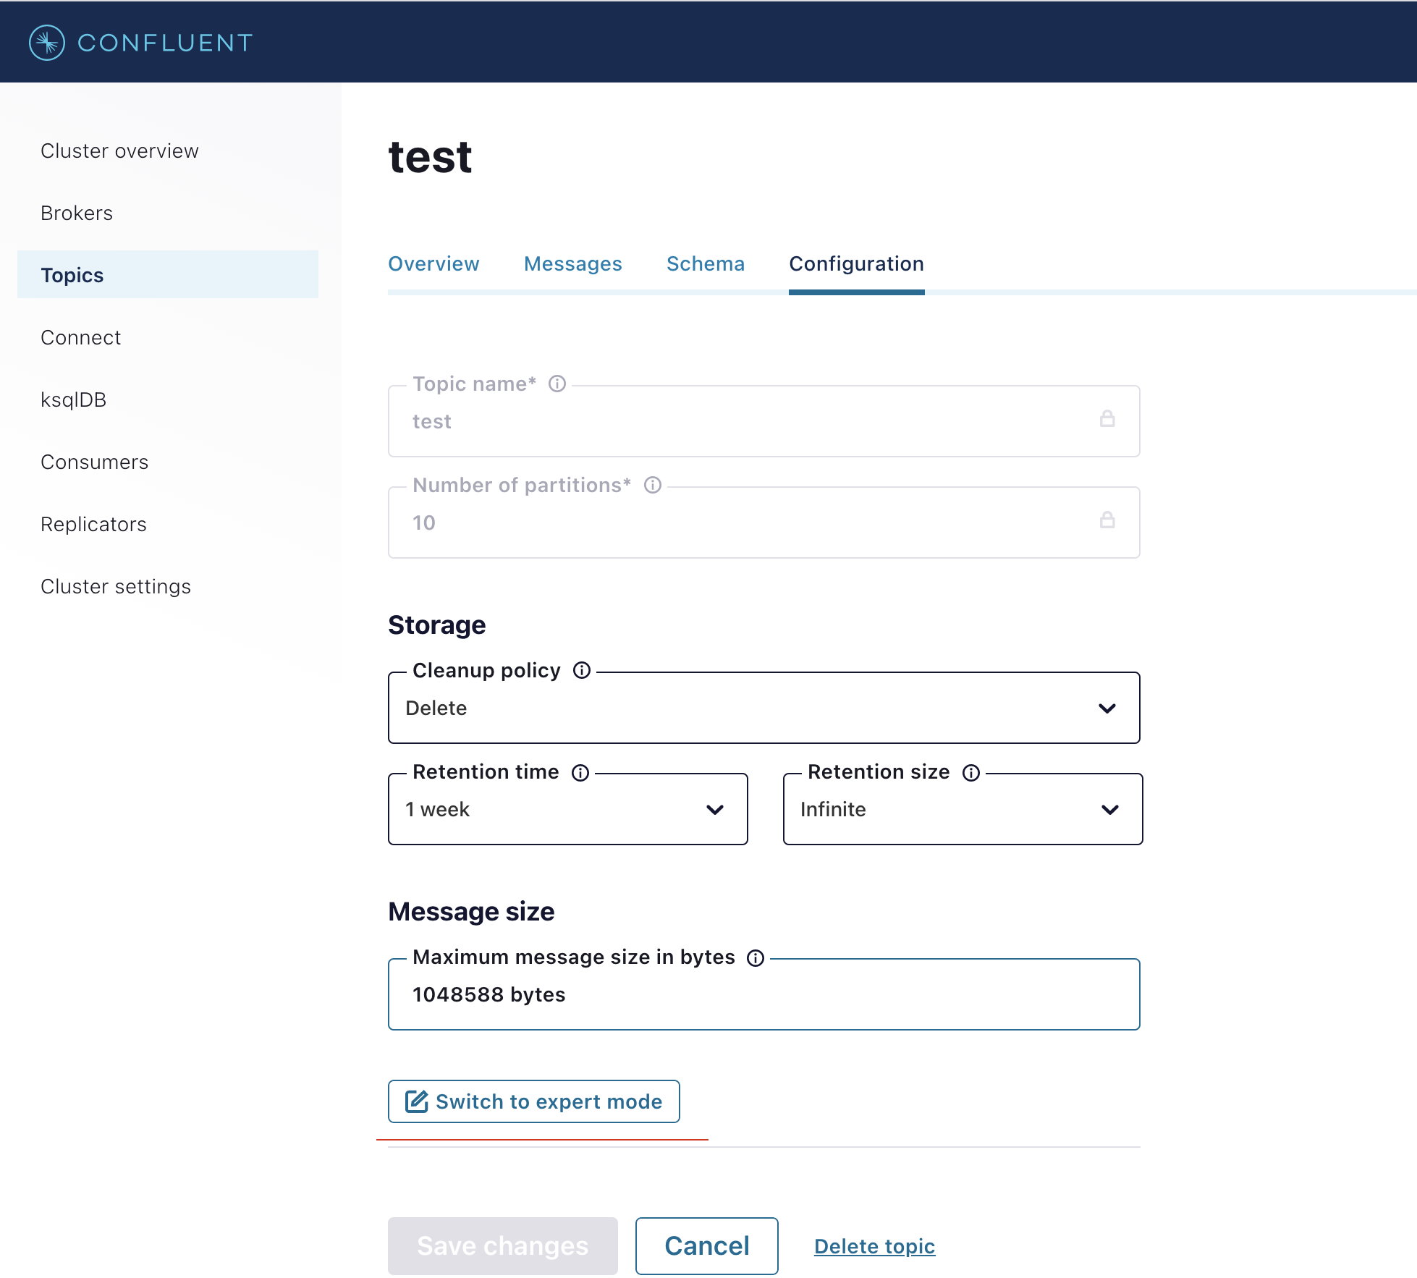Click the Number of partitions info icon
Screen dimensions: 1417x1278
(x=653, y=485)
